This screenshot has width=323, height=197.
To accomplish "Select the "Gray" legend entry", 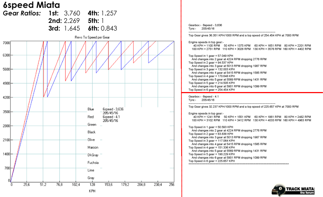I will (x=91, y=178).
